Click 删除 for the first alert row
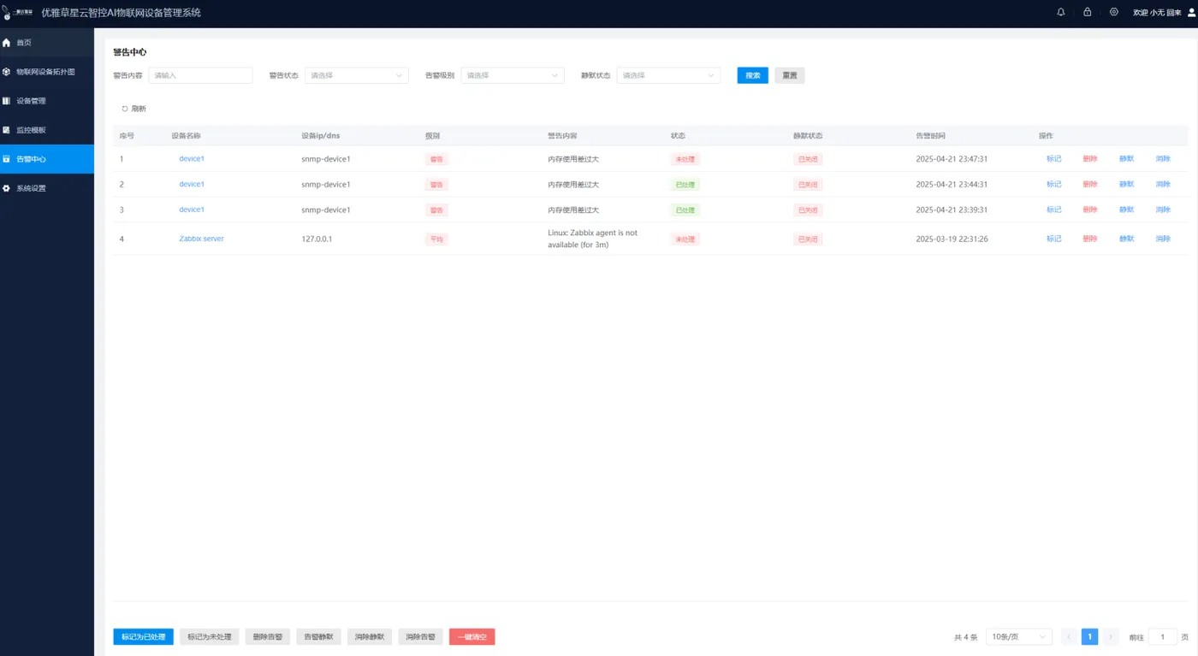The image size is (1198, 656). pyautogui.click(x=1090, y=159)
